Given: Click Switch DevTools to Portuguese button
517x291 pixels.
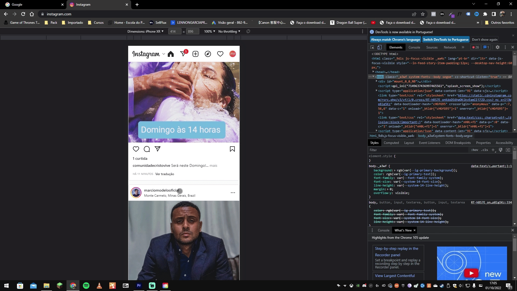Looking at the screenshot, I should point(446,40).
